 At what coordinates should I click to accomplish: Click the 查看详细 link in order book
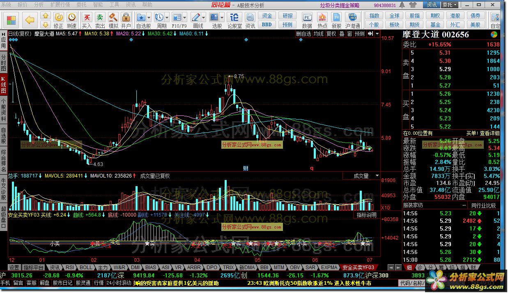(490, 133)
